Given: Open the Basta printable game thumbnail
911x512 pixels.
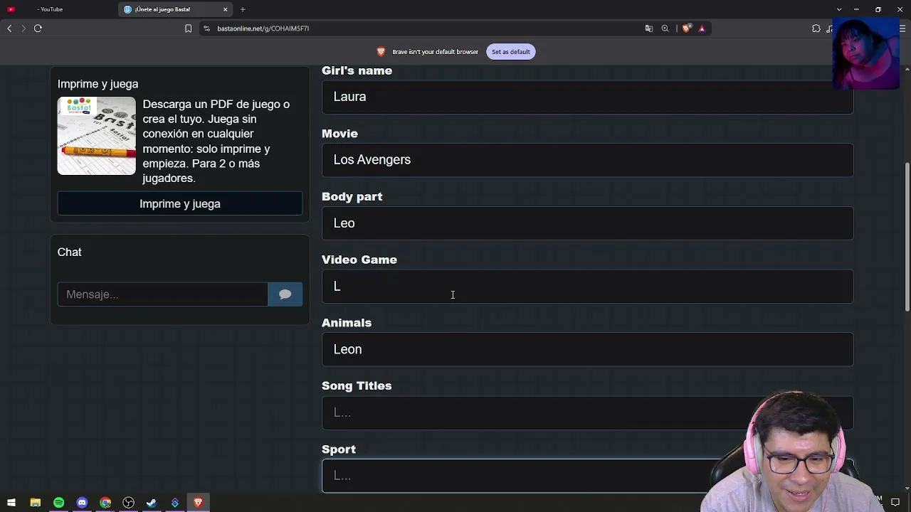Looking at the screenshot, I should pyautogui.click(x=97, y=136).
